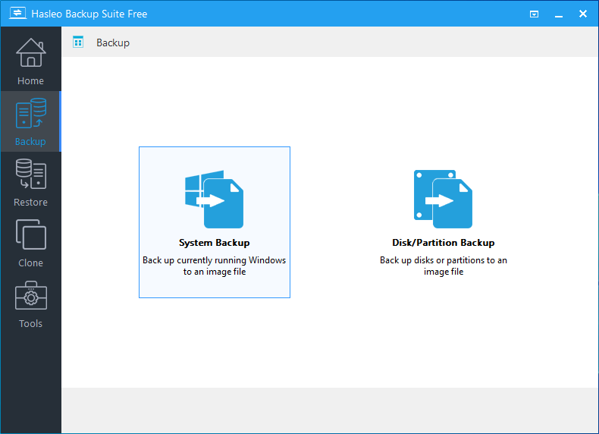Minimize the Hasleo Backup Suite window
Image resolution: width=599 pixels, height=434 pixels.
click(558, 14)
